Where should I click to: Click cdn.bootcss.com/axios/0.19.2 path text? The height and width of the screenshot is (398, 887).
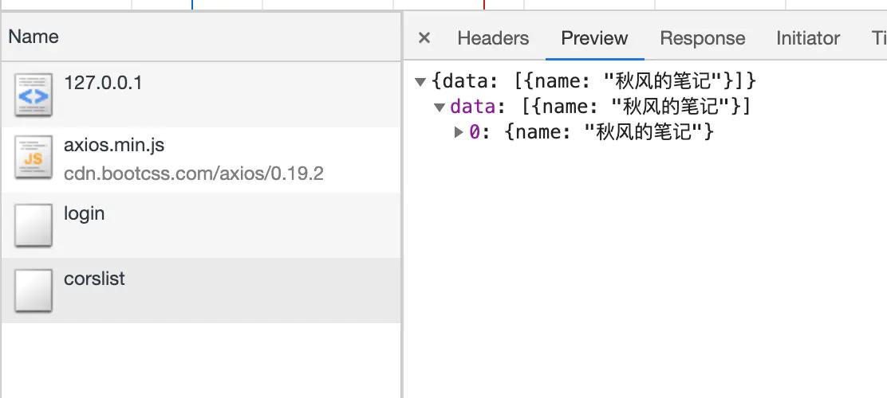[x=194, y=174]
